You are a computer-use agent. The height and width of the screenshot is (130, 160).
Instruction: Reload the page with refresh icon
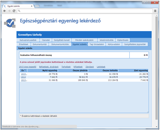(x=14, y=11)
